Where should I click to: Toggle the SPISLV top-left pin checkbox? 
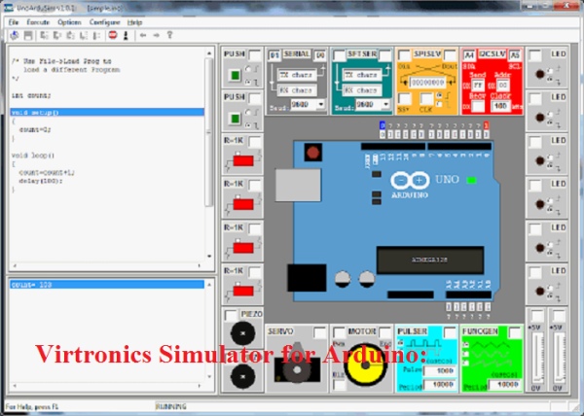click(x=404, y=55)
